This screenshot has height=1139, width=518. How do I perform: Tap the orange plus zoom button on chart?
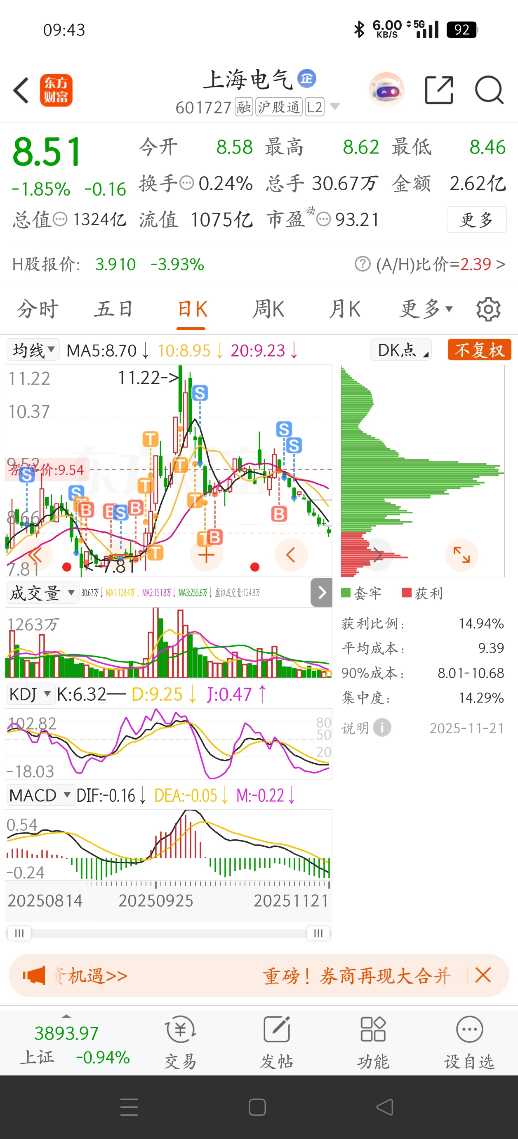coord(206,555)
